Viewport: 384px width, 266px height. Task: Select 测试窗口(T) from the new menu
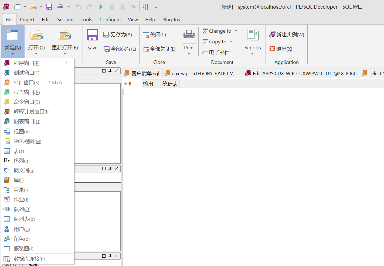pos(38,73)
